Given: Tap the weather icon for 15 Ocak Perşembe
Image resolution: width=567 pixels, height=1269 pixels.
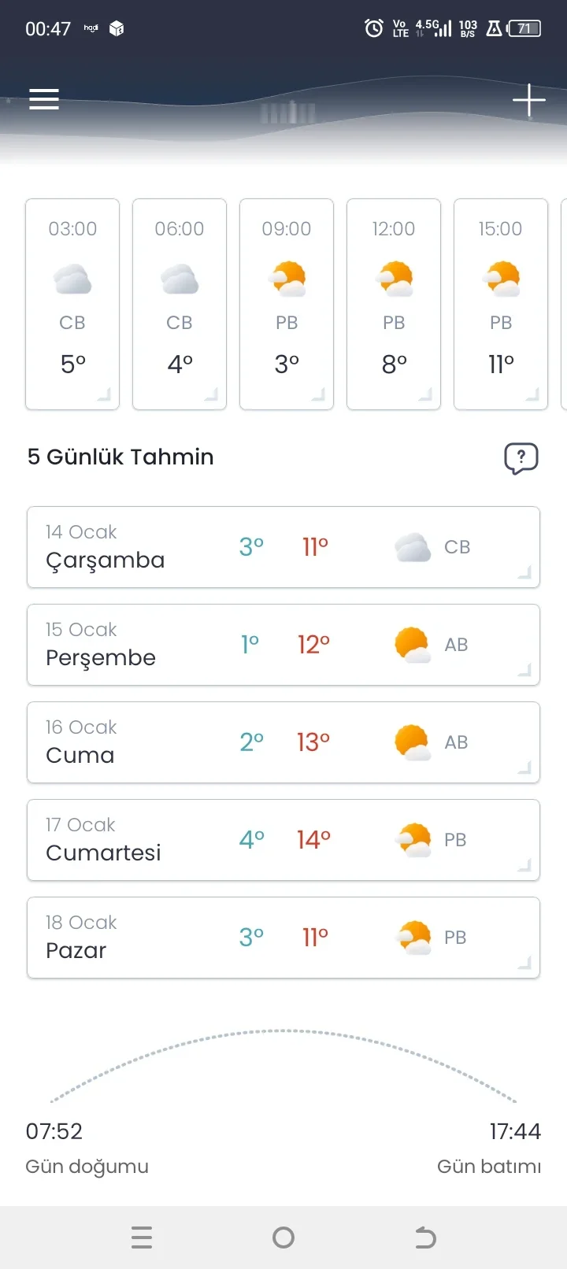Looking at the screenshot, I should click(412, 645).
